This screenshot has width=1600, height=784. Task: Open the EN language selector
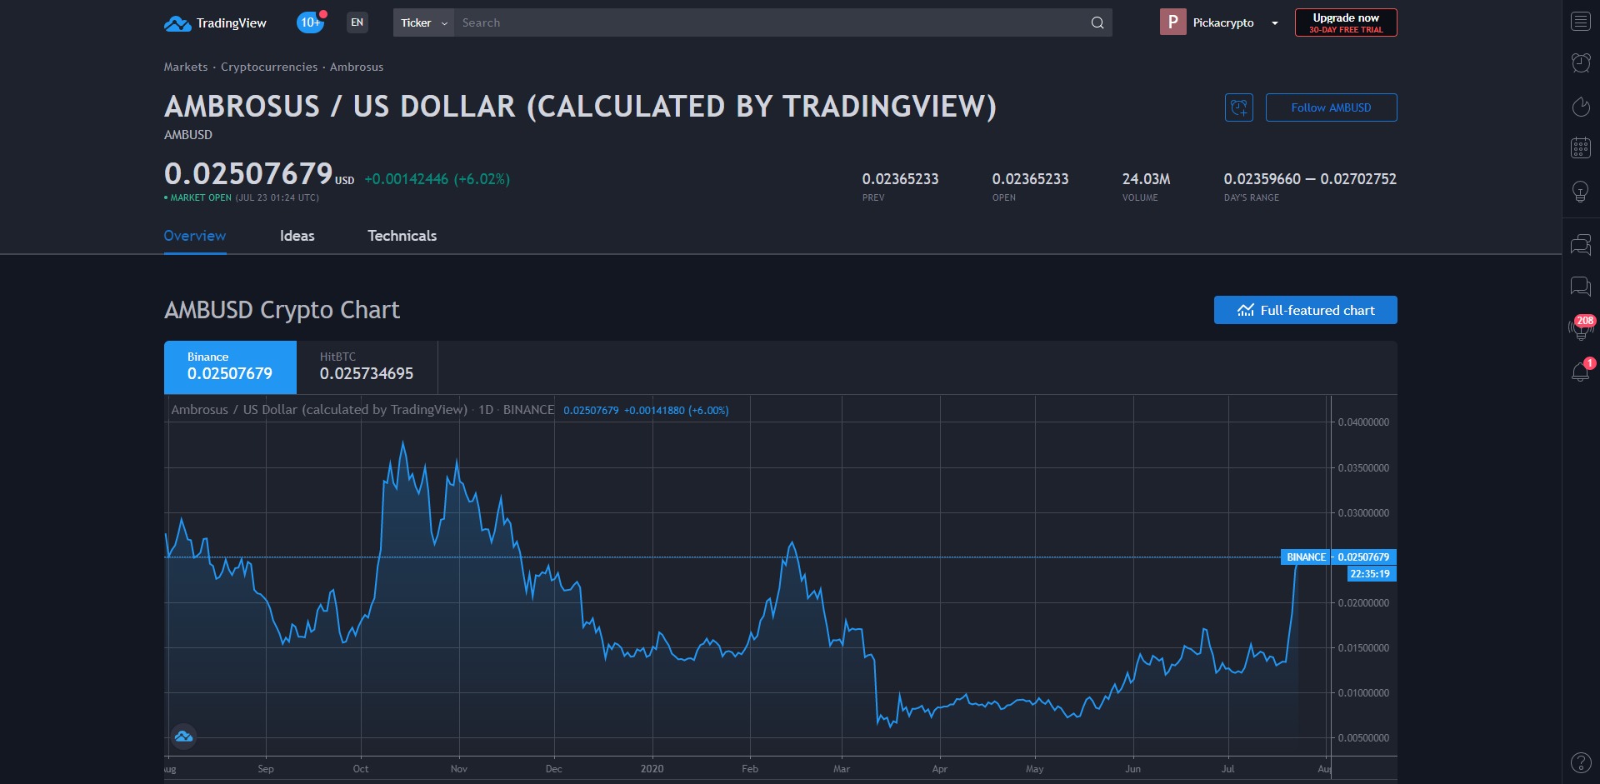coord(357,22)
